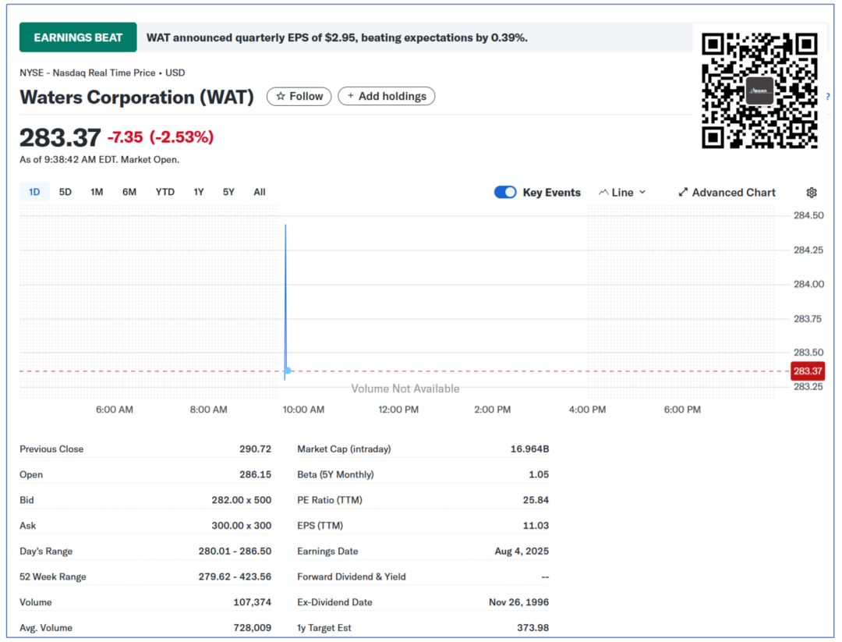
Task: Expand the Line chart type dropdown
Action: 622,193
